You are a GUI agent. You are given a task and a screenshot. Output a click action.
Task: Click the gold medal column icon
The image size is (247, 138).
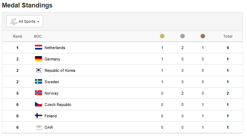pos(162,36)
